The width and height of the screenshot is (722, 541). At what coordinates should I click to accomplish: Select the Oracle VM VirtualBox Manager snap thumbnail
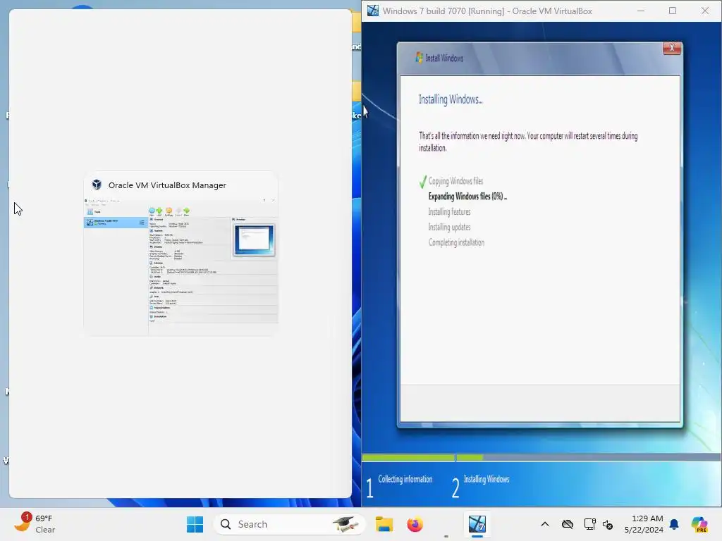(x=180, y=254)
